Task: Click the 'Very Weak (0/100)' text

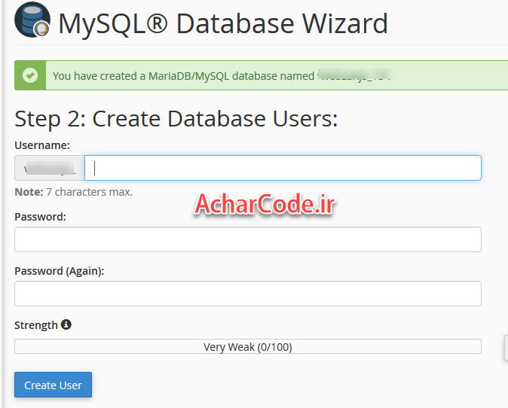Action: click(248, 347)
